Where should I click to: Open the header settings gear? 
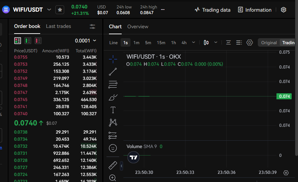284,10
